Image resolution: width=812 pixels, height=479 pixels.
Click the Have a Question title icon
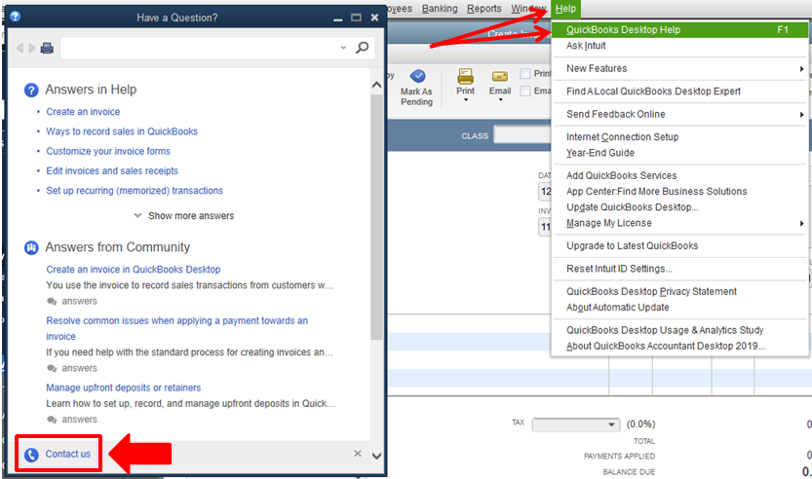[x=15, y=16]
